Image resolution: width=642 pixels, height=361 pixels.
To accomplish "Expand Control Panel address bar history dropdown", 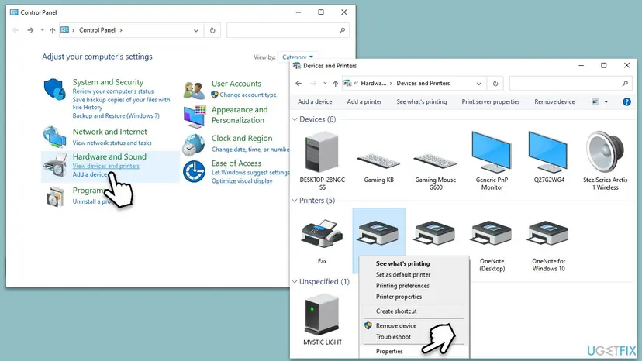I will click(195, 30).
